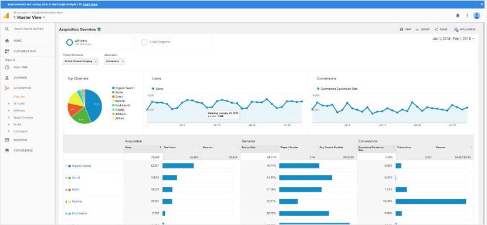The height and width of the screenshot is (225, 487).
Task: Open AUDIENCE reports
Action: (x=20, y=78)
